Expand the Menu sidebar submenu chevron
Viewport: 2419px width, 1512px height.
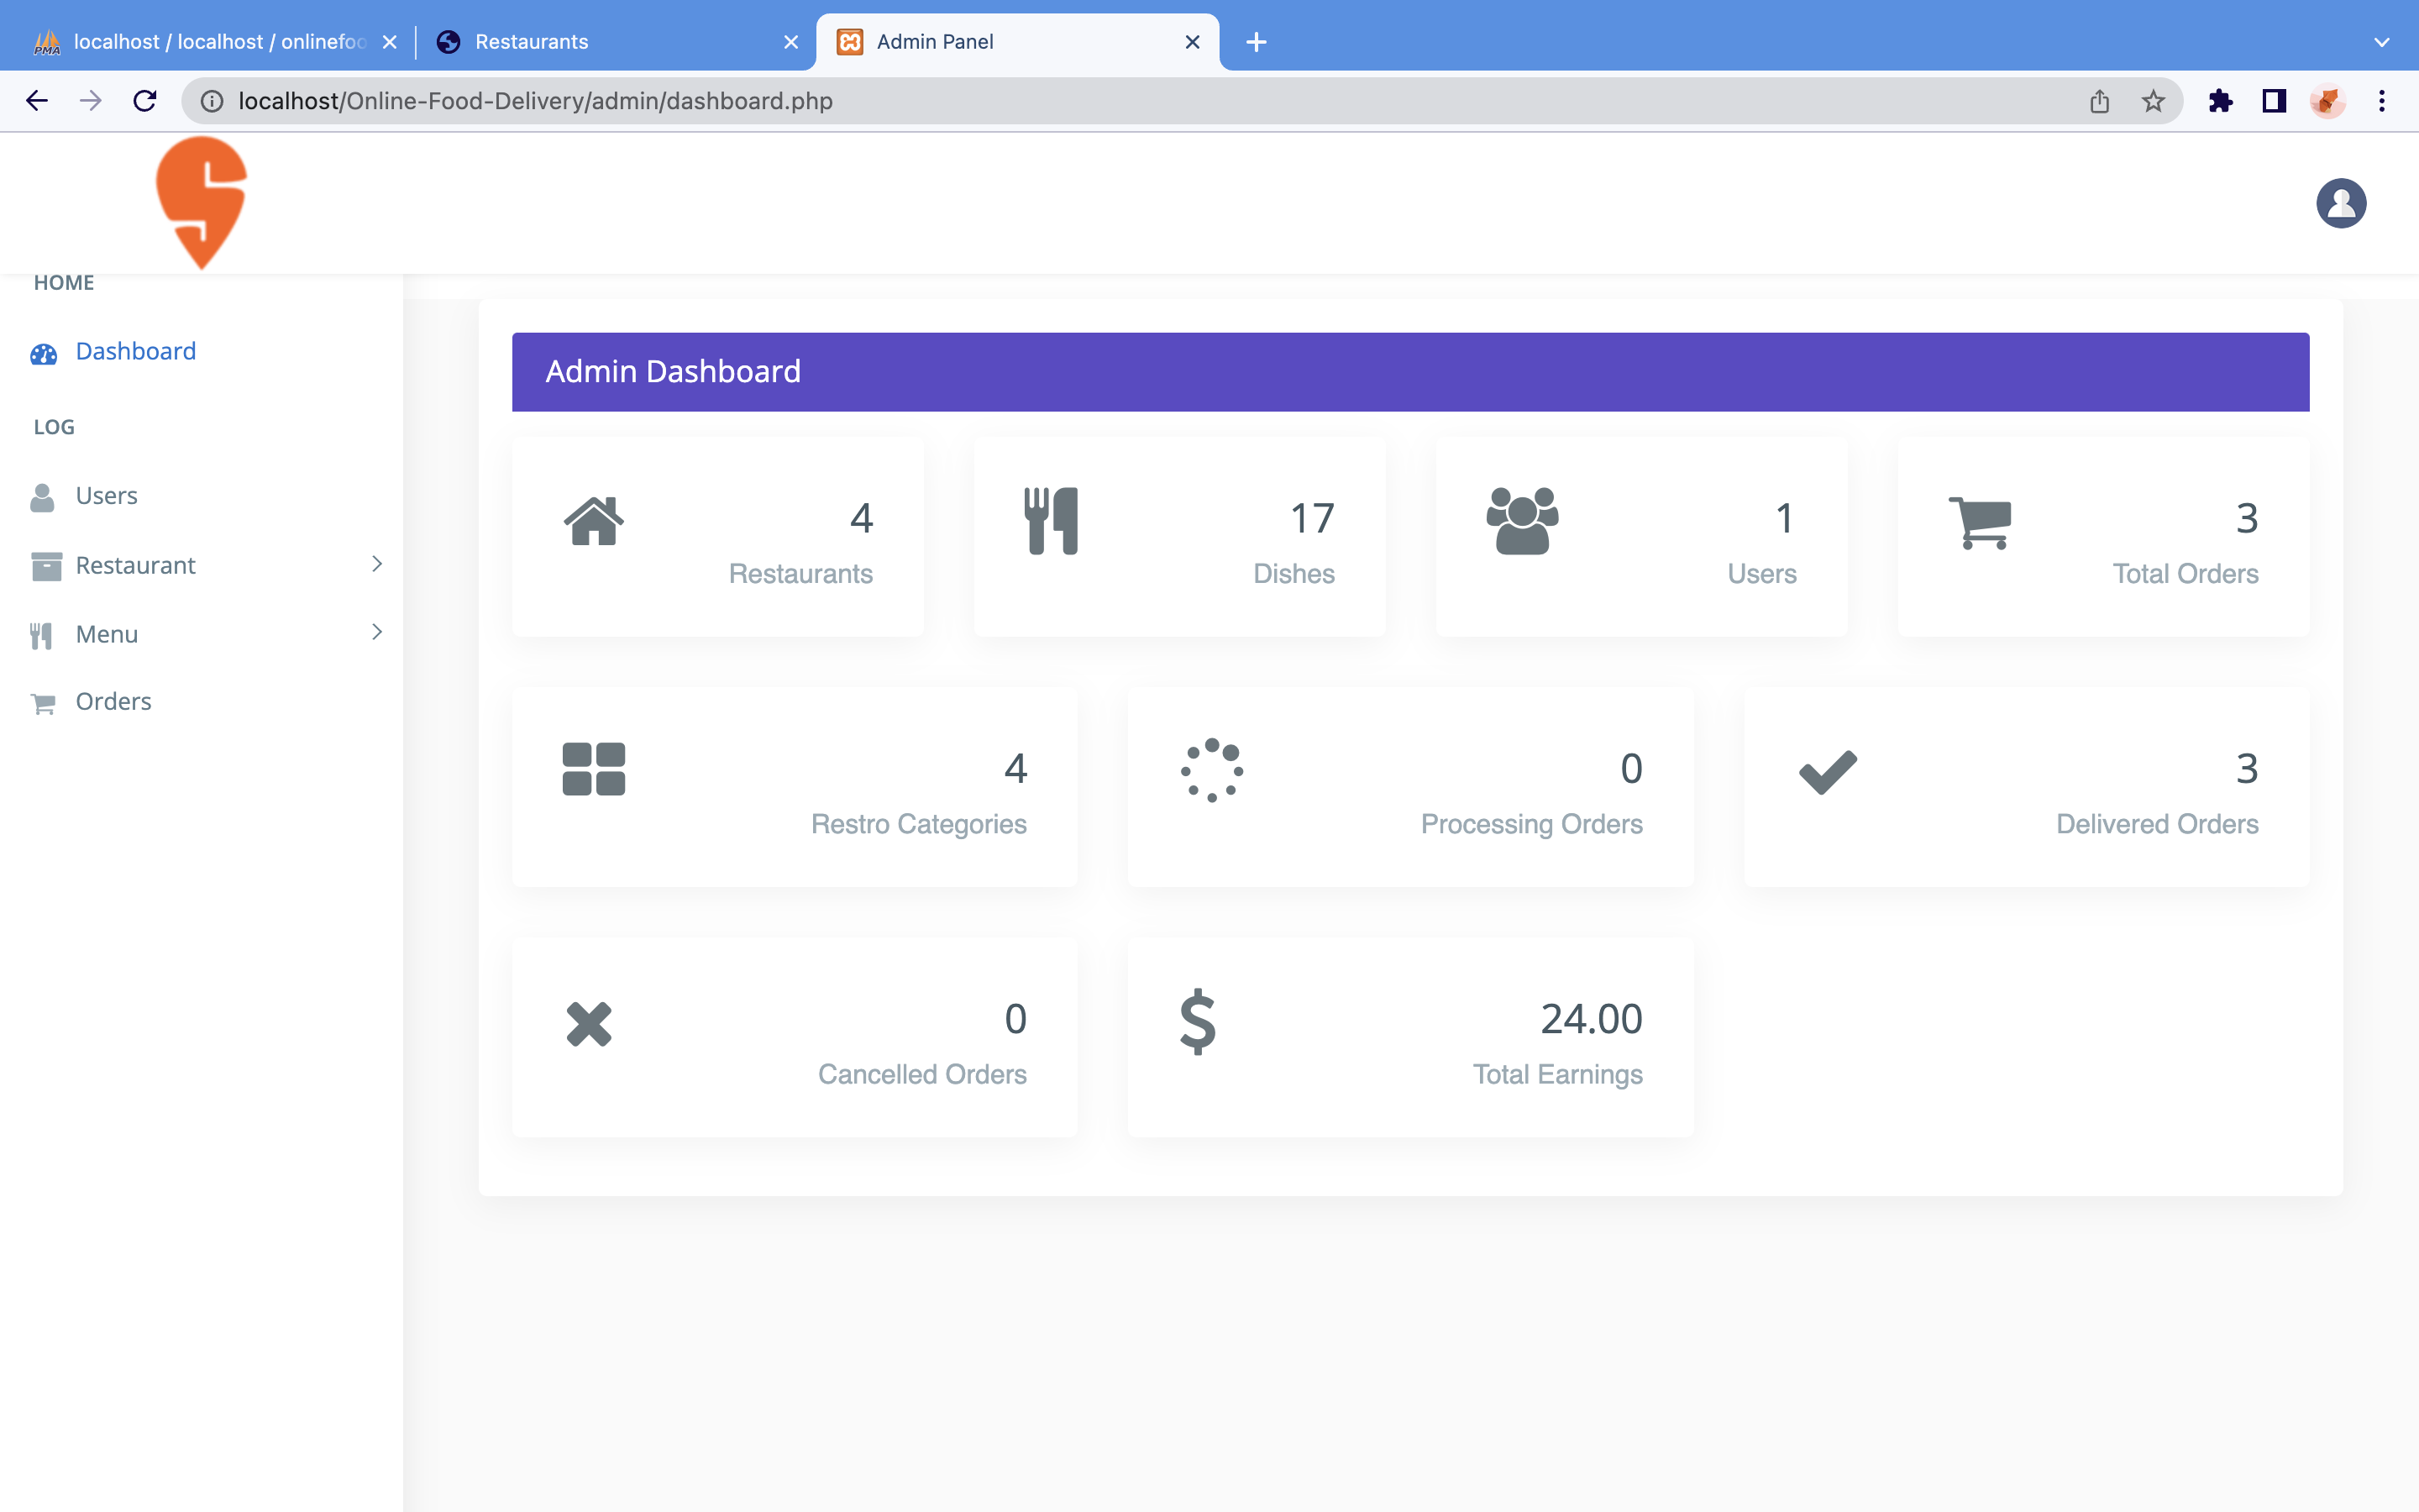coord(377,632)
